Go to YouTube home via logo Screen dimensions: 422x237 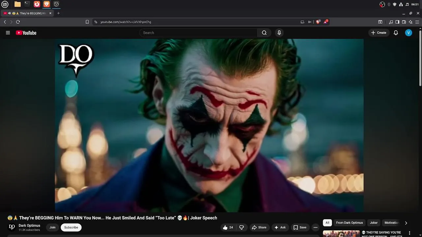tap(26, 33)
